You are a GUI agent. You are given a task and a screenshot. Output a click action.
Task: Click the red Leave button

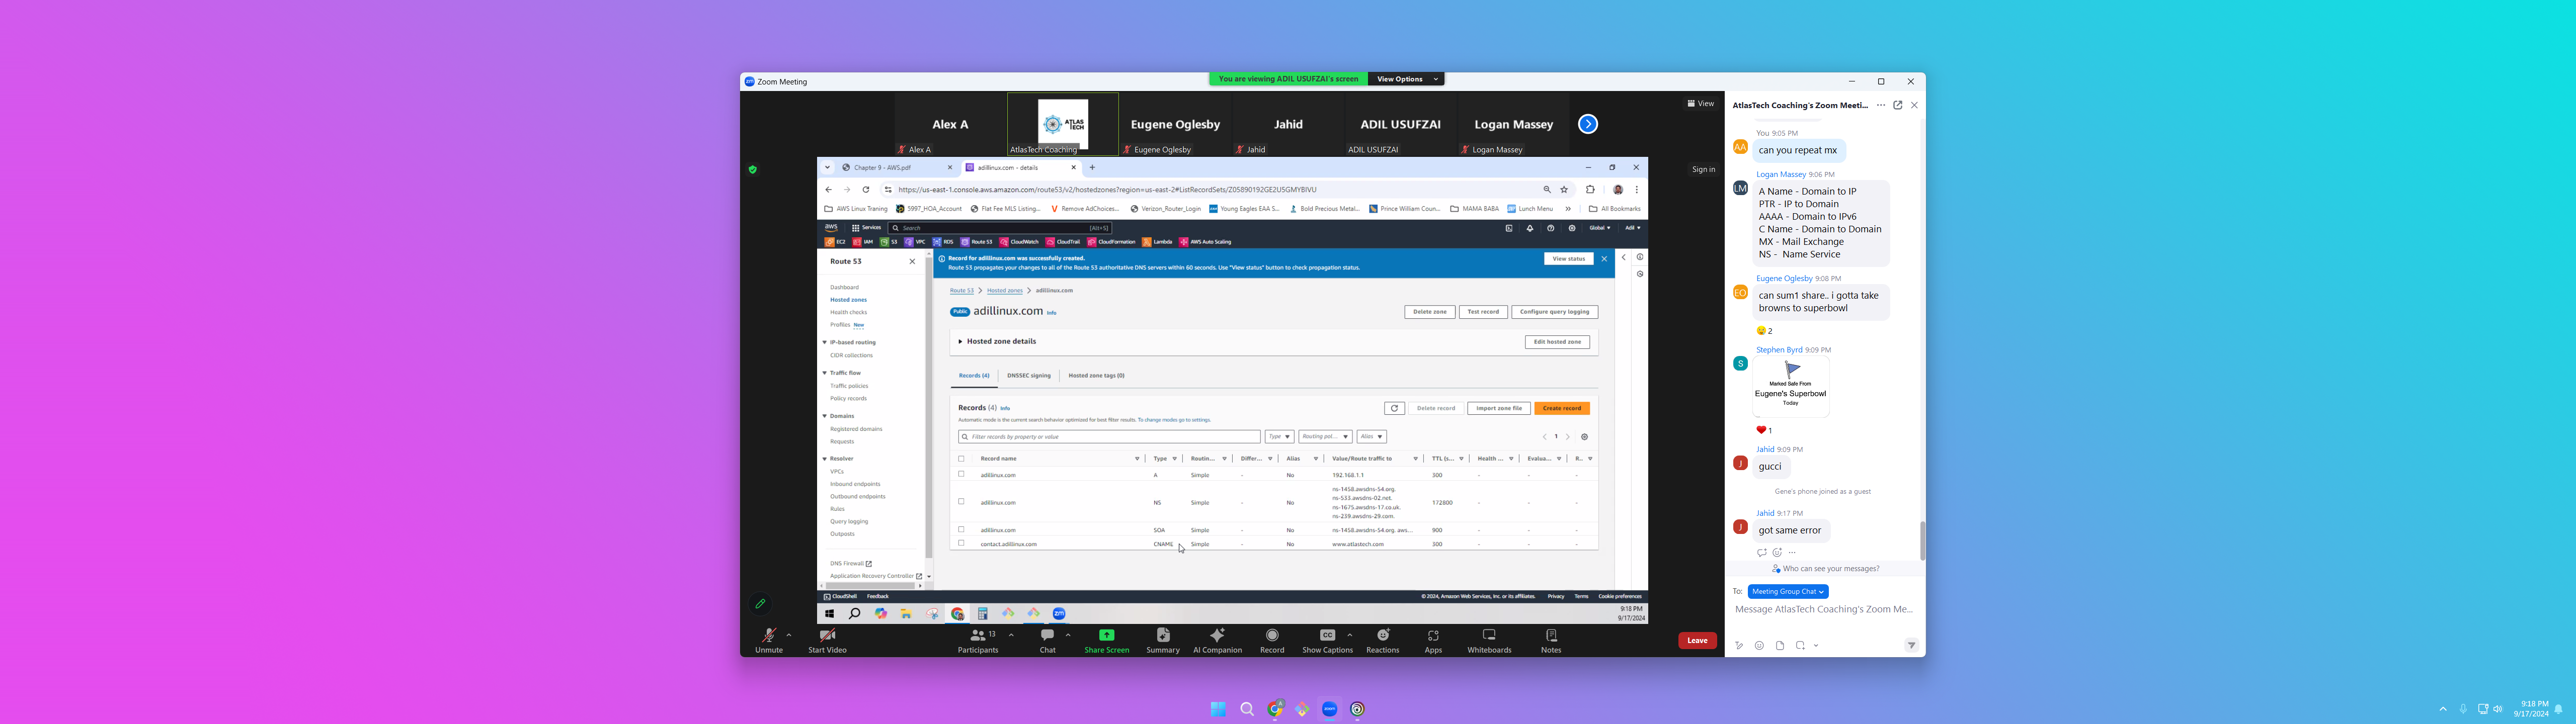pos(1697,641)
